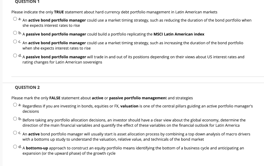Image resolution: width=264 pixels, height=166 pixels.
Task: Click answer text about reducing bond portfolio duration
Action: click(x=137, y=23)
